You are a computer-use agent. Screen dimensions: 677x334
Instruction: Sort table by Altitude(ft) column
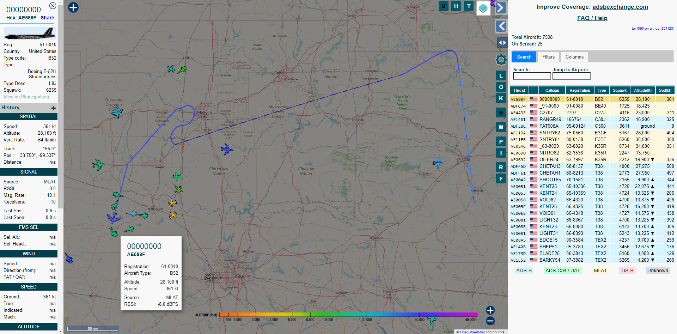(x=642, y=90)
